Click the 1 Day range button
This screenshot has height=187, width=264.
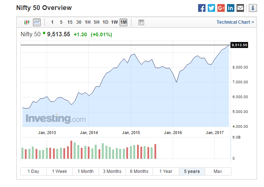33,171
